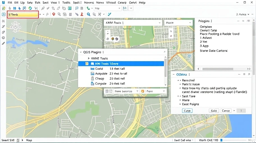Click the small page icon in the status bar
The height and width of the screenshot is (143, 256).
click(18, 140)
